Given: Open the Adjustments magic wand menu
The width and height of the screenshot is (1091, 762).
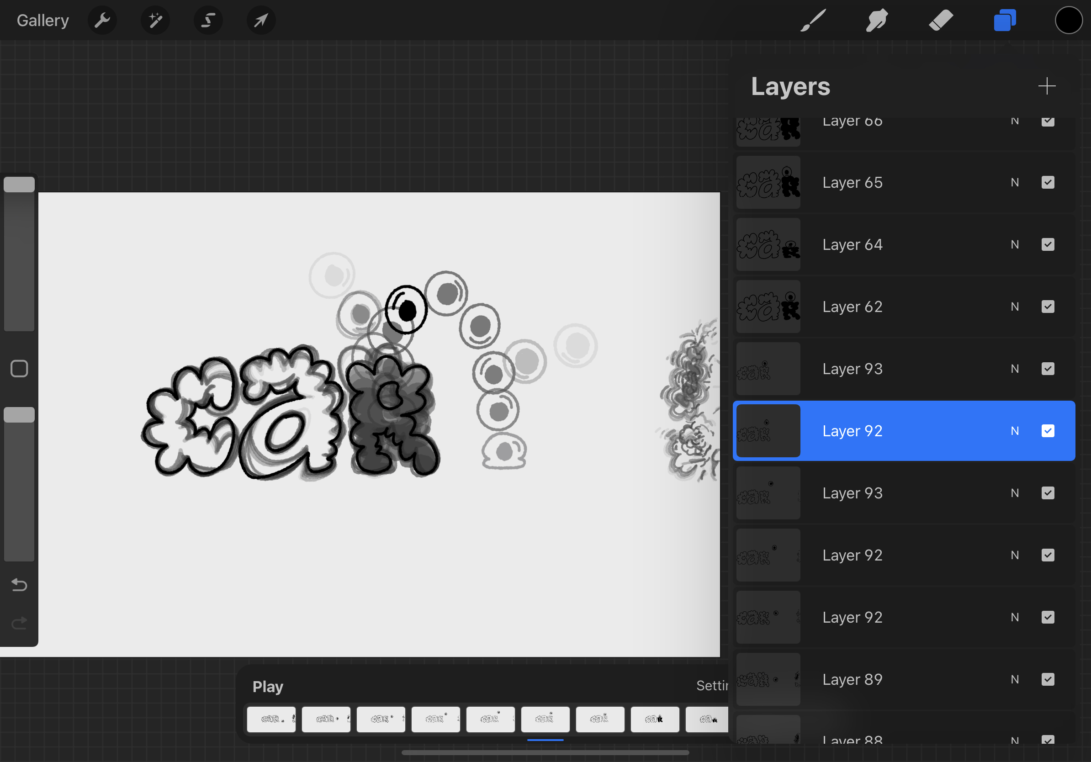Looking at the screenshot, I should pyautogui.click(x=155, y=21).
